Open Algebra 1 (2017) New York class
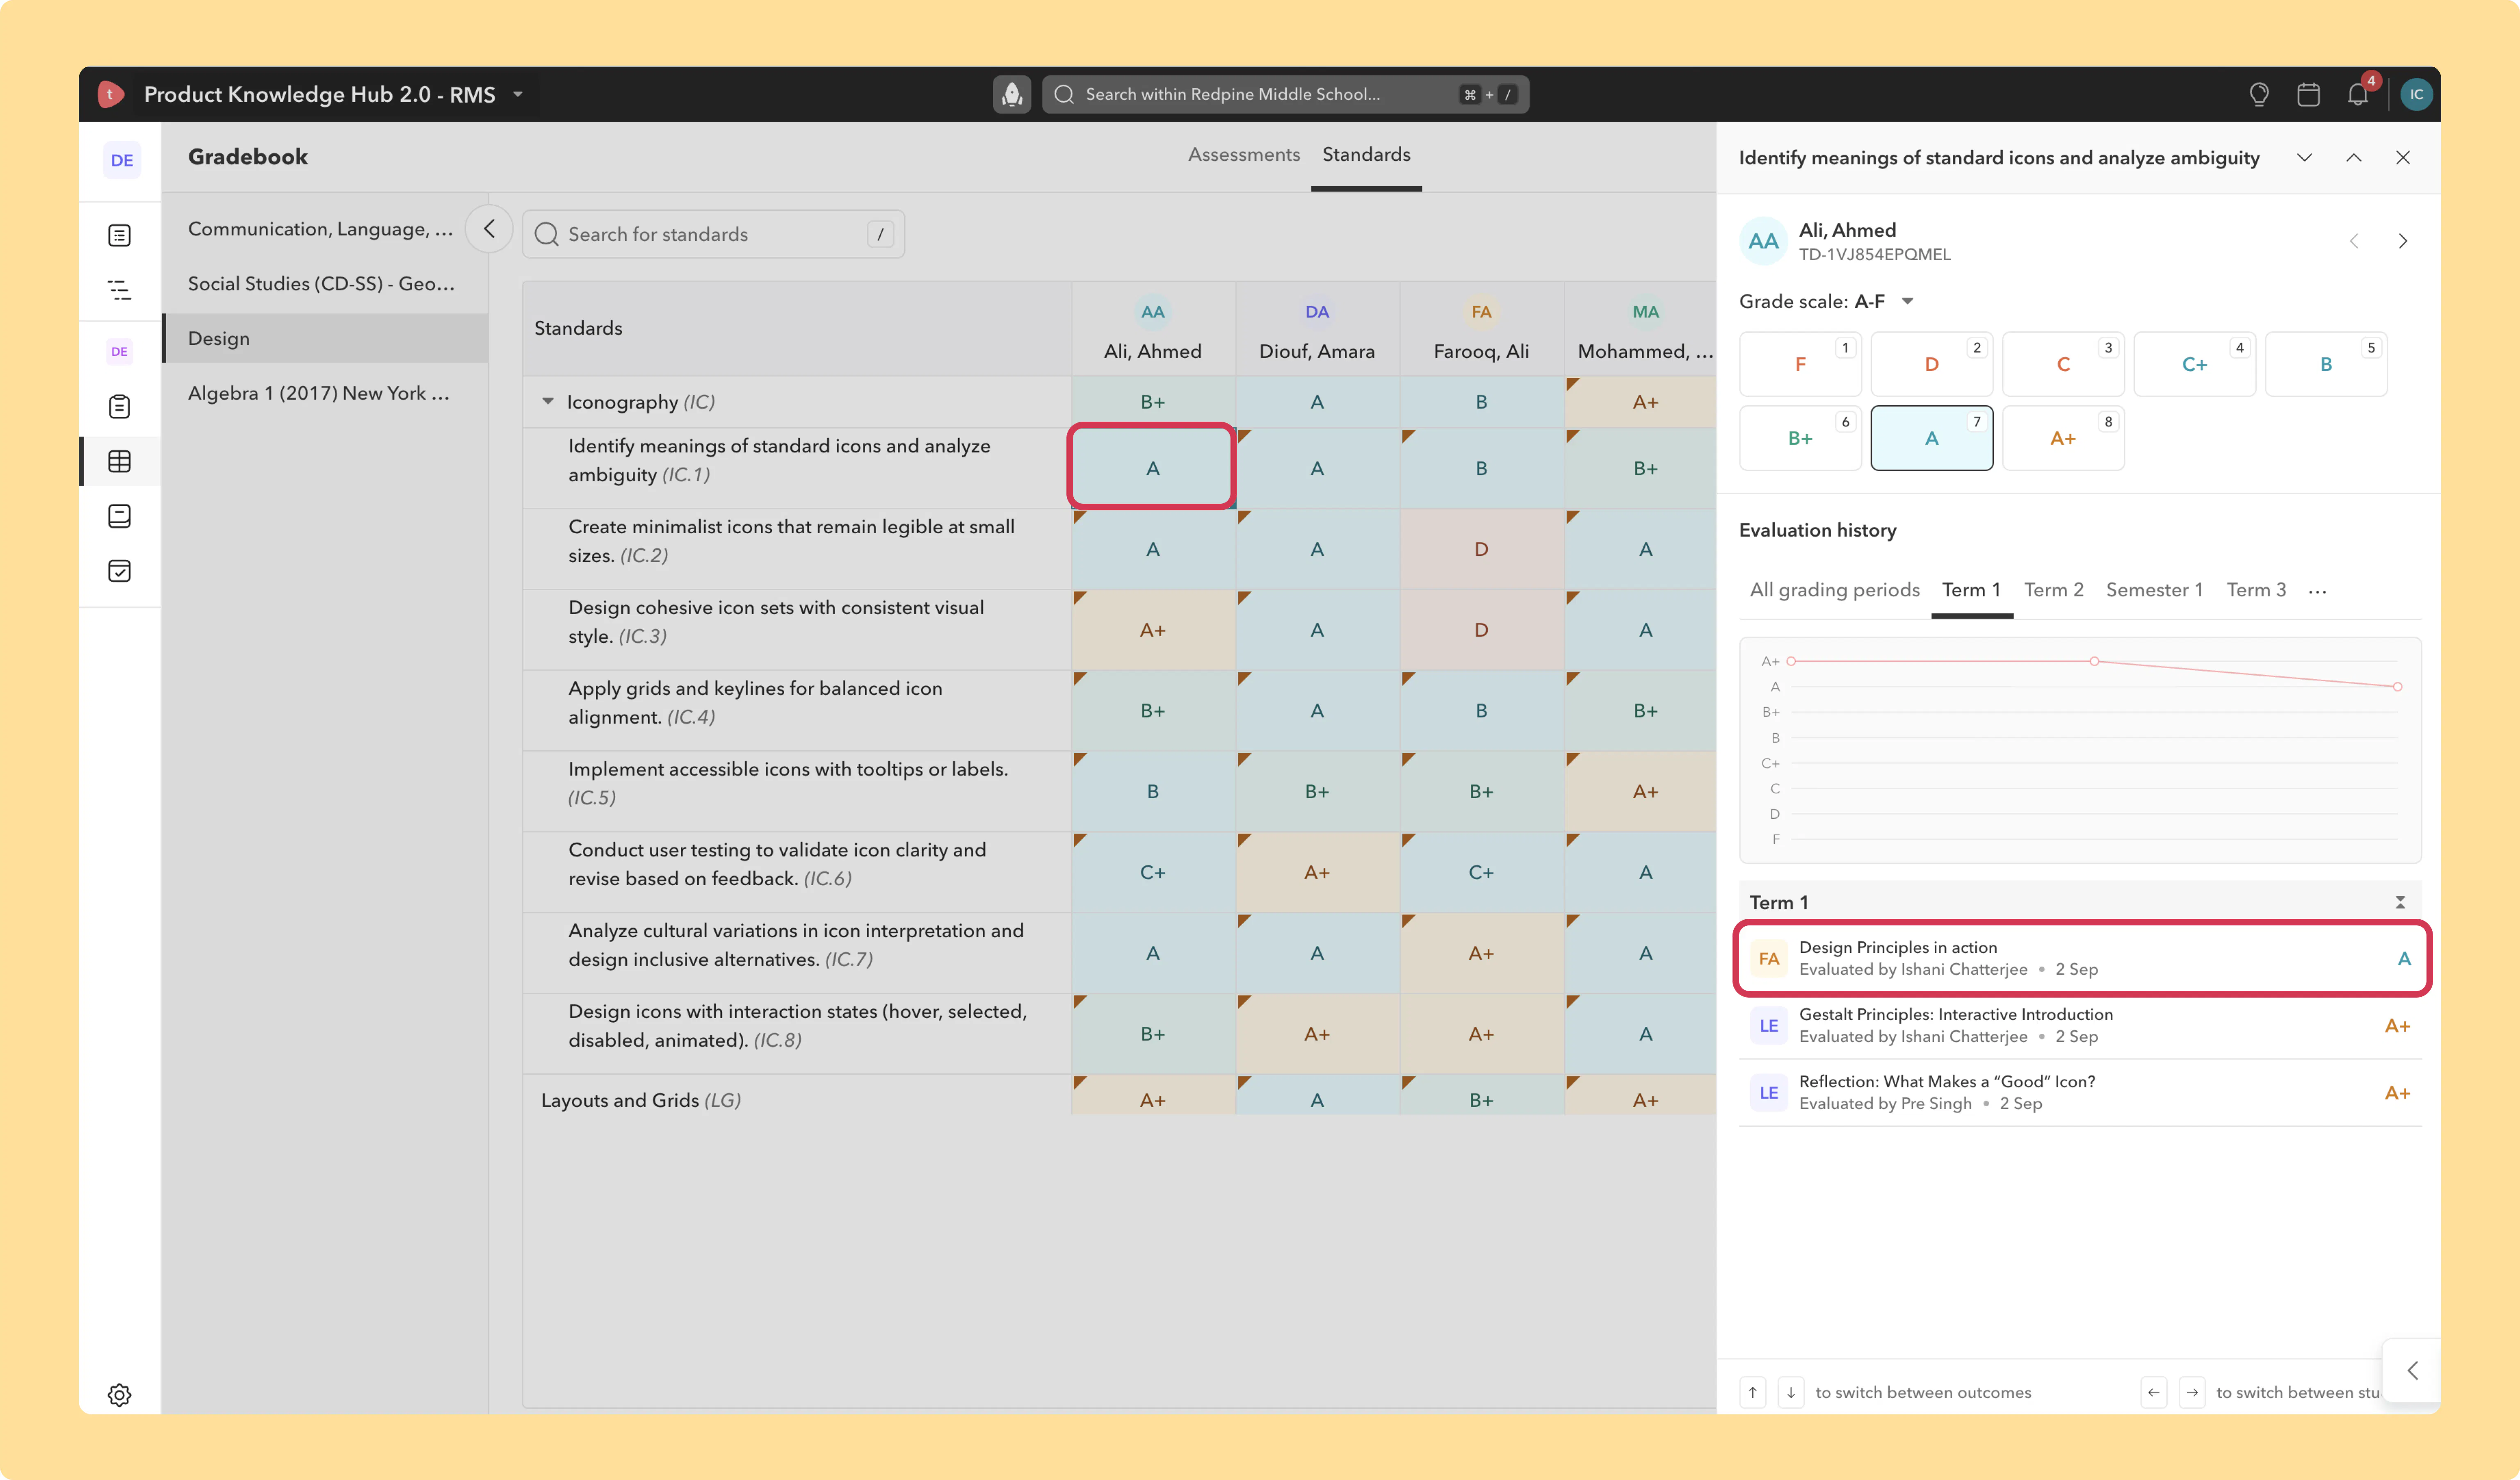2520x1480 pixels. pos(325,393)
